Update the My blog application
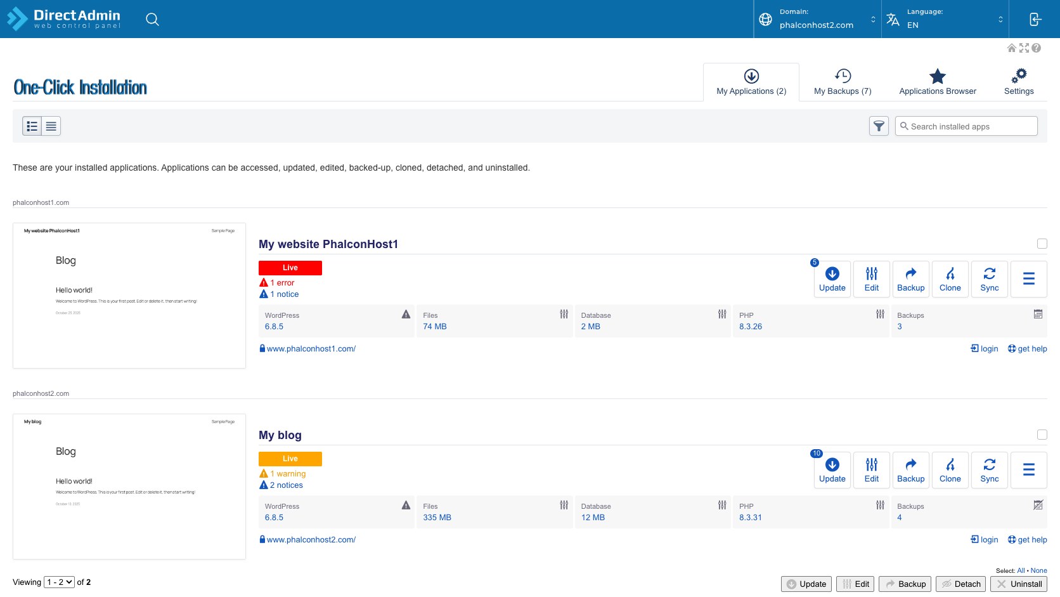The image size is (1060, 597). (x=832, y=470)
